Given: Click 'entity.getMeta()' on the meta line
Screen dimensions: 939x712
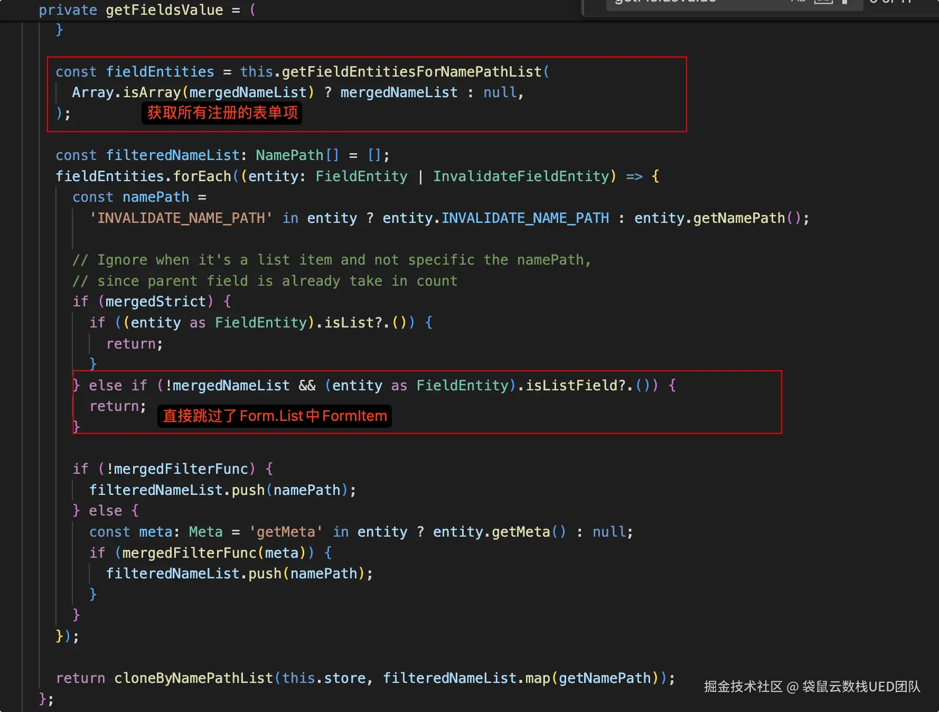Looking at the screenshot, I should [x=500, y=532].
